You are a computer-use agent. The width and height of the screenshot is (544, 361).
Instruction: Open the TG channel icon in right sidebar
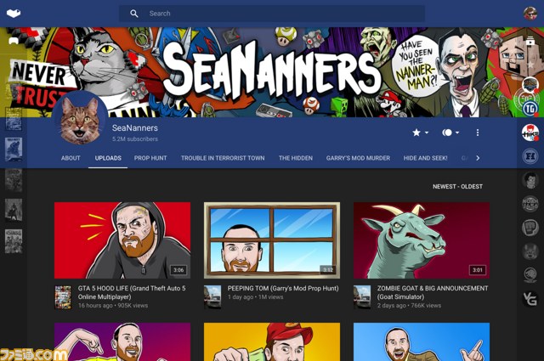click(530, 109)
